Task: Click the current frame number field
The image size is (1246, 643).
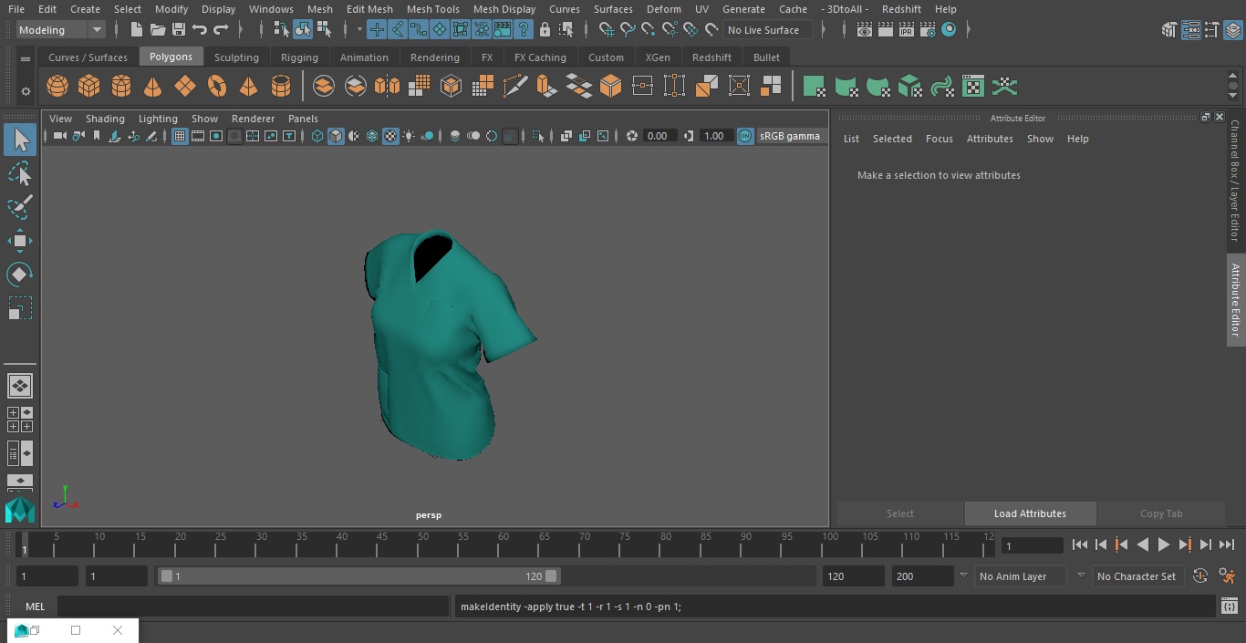Action: point(1033,545)
